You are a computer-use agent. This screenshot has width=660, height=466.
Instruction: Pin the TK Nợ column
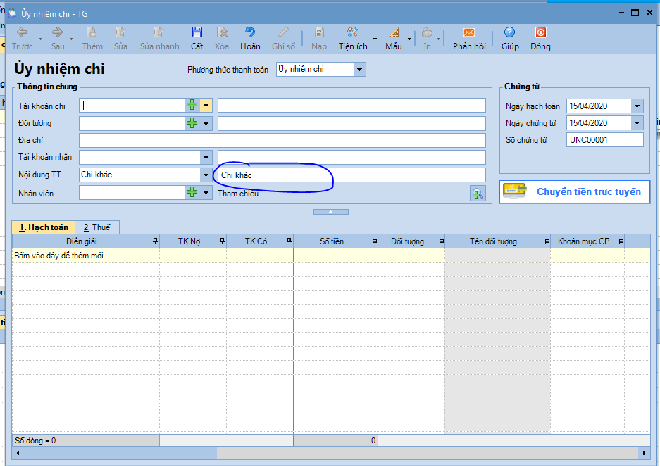(x=223, y=241)
